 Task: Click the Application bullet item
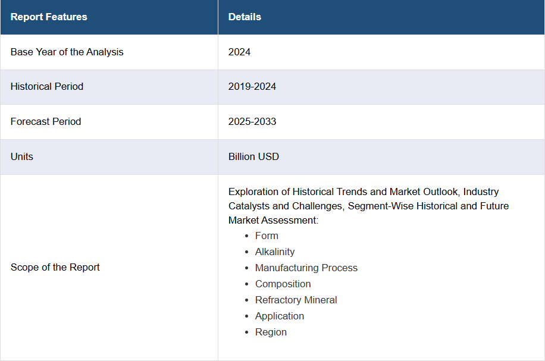280,316
